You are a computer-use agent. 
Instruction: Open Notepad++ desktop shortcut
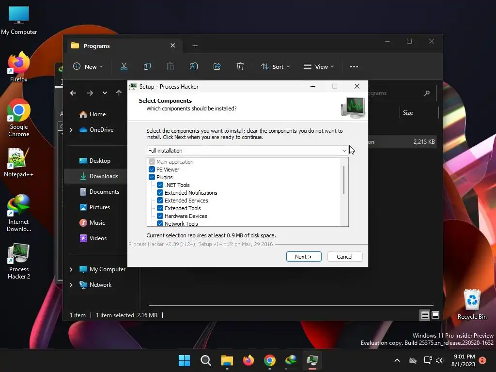(x=19, y=162)
